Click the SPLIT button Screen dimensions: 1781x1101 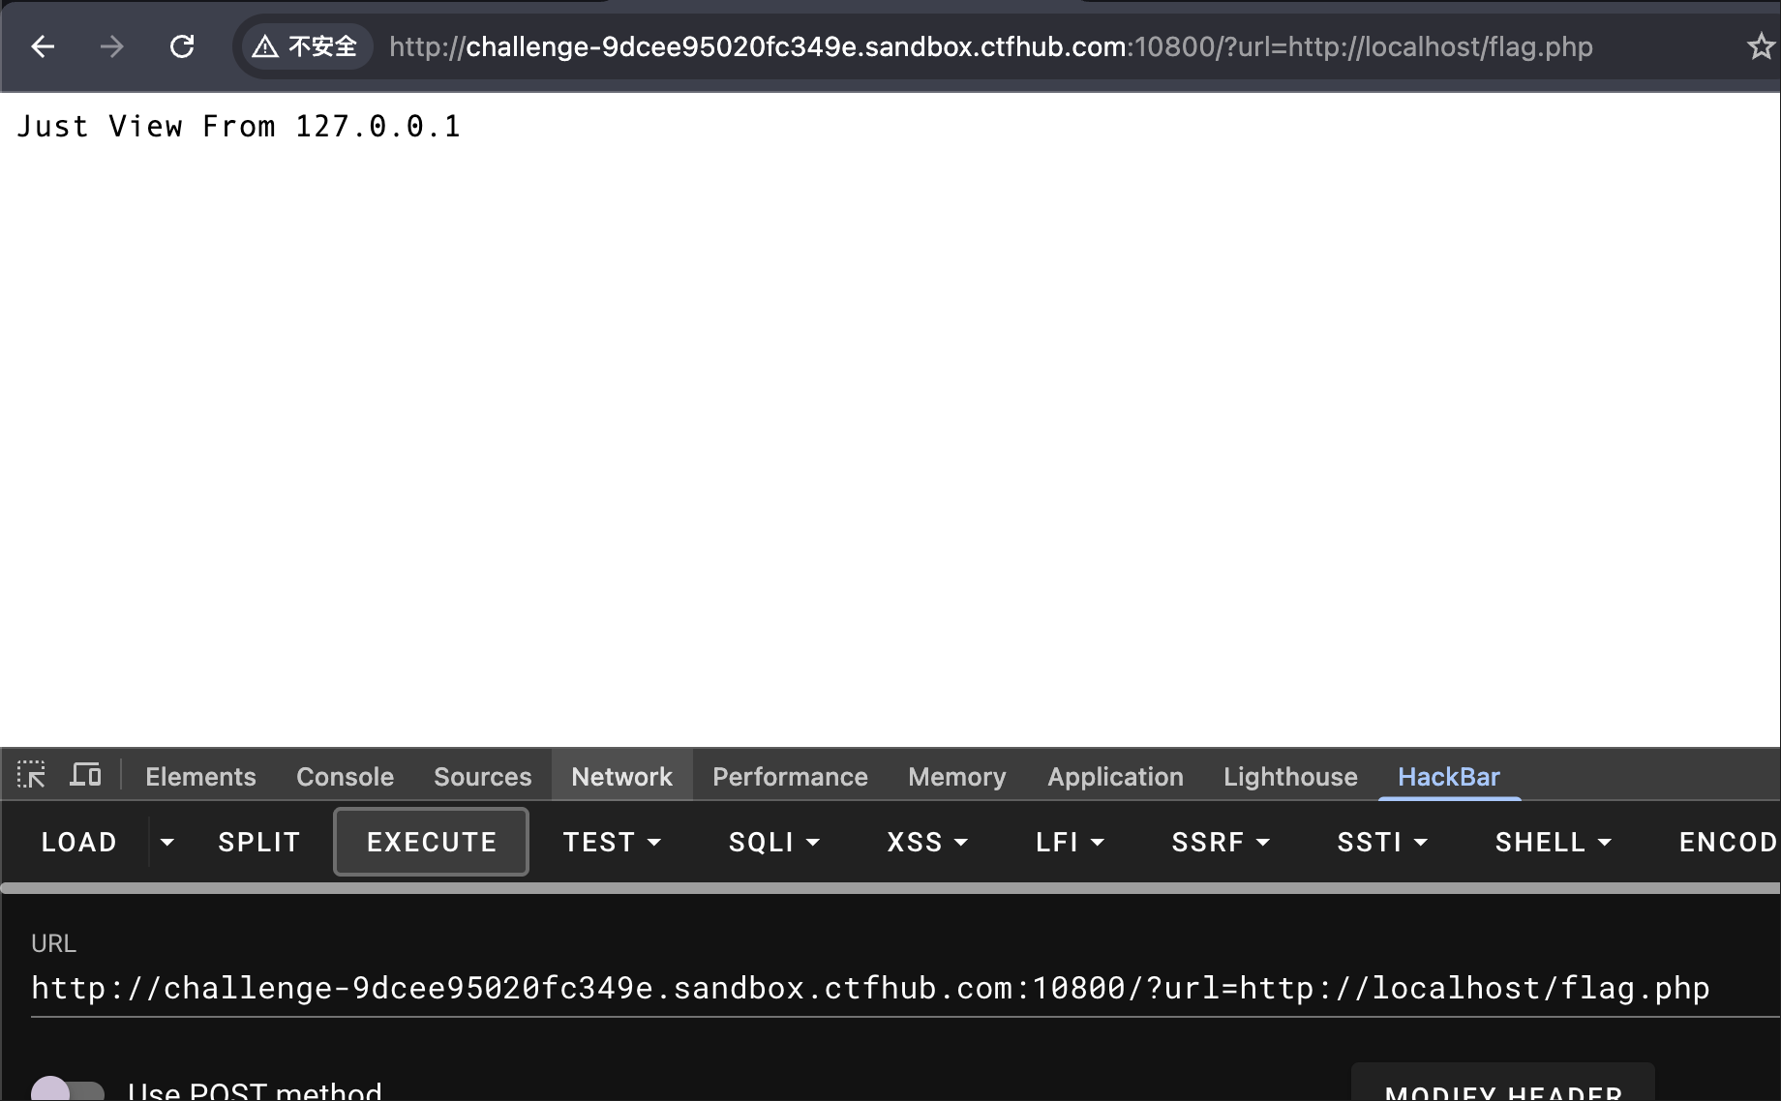(x=258, y=843)
